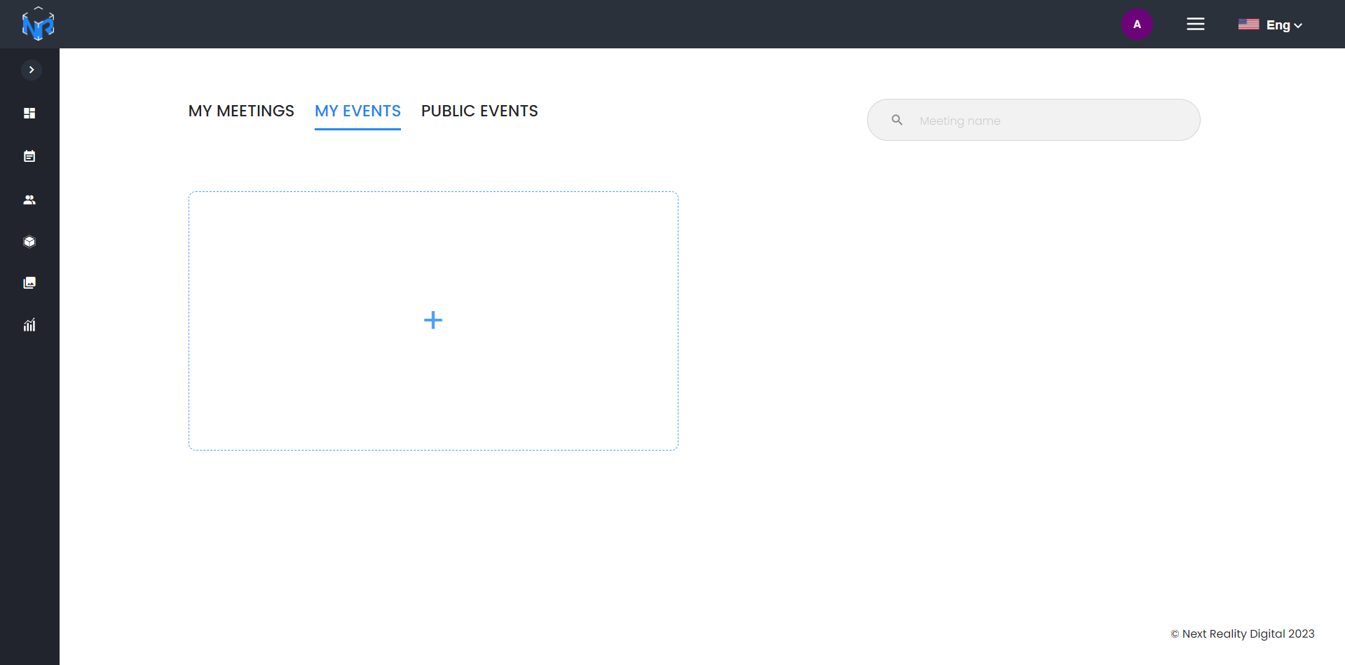Viewport: 1345px width, 665px height.
Task: Open the image gallery icon in the sidebar
Action: click(29, 283)
